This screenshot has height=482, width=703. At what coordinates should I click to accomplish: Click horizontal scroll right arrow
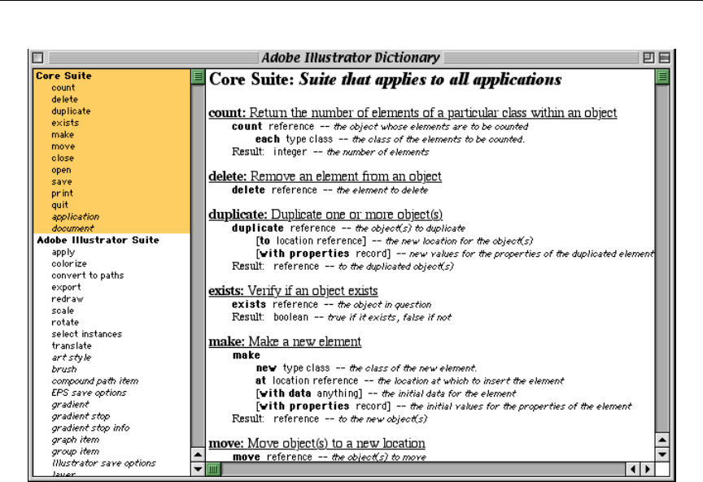pos(647,469)
